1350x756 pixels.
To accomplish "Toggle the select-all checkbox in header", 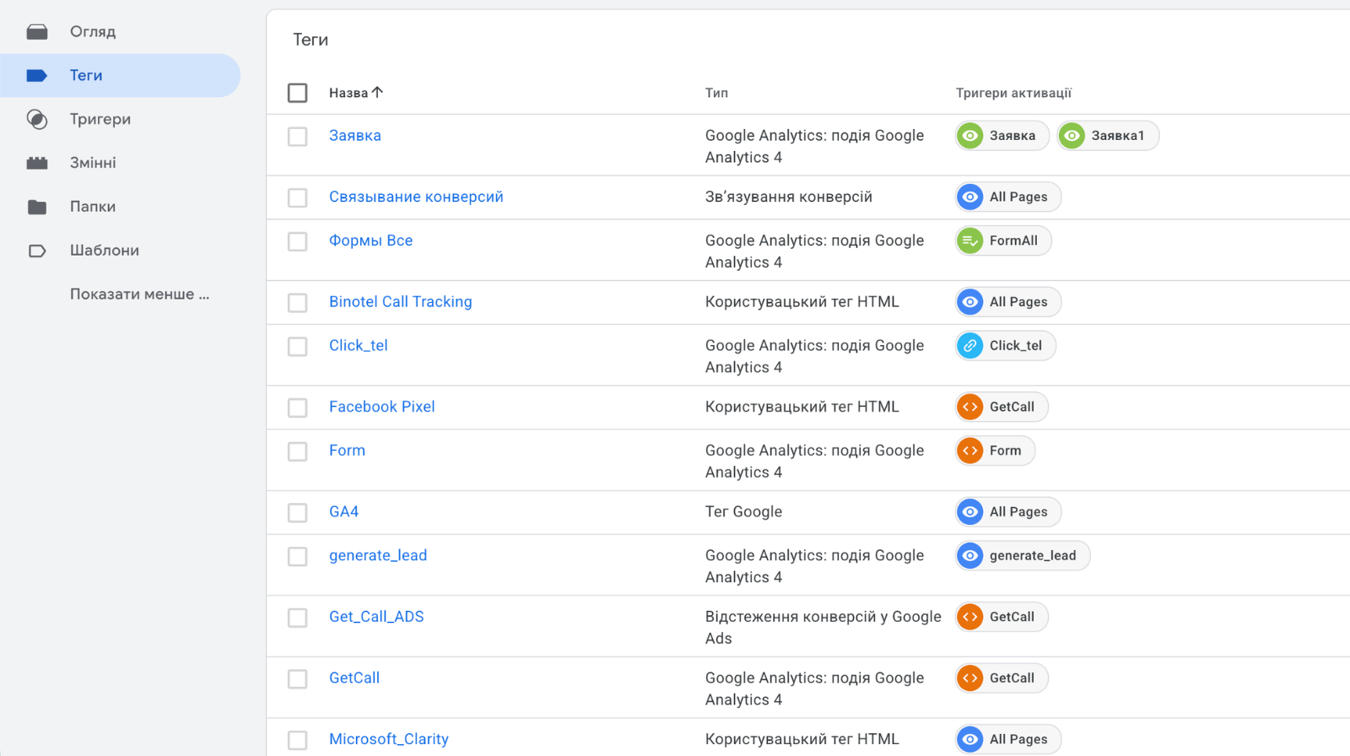I will [x=298, y=93].
